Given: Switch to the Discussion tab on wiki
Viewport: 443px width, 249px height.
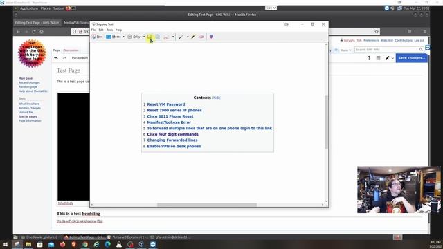Looking at the screenshot, I should click(71, 50).
